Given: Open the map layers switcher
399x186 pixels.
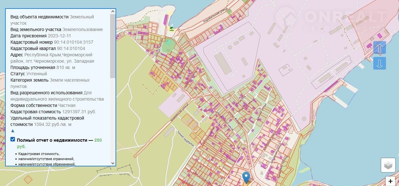Looking at the screenshot, I should [388, 165].
